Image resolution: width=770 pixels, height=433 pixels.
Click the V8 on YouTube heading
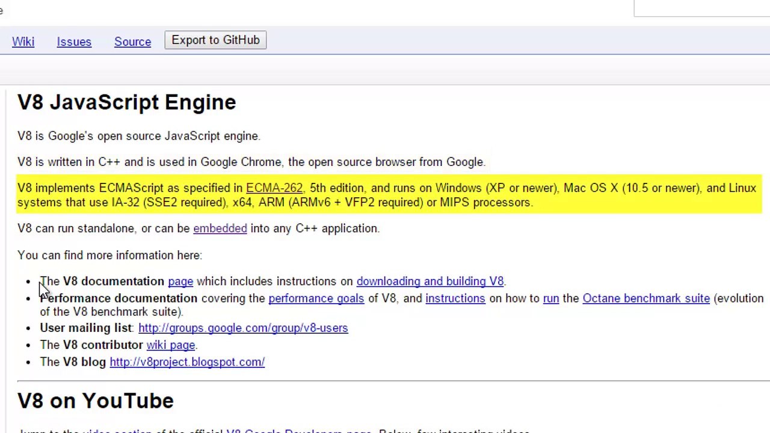tap(95, 401)
